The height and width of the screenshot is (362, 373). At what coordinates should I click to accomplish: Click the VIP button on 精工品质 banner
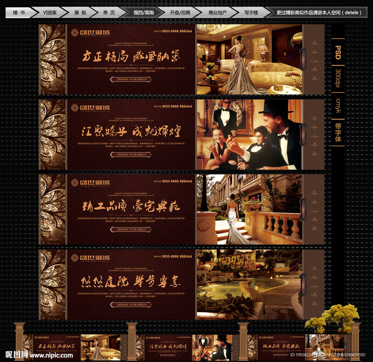[x=131, y=230]
